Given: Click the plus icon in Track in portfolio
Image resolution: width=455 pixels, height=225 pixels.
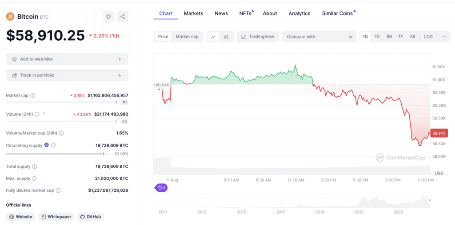Looking at the screenshot, I should pyautogui.click(x=120, y=75).
